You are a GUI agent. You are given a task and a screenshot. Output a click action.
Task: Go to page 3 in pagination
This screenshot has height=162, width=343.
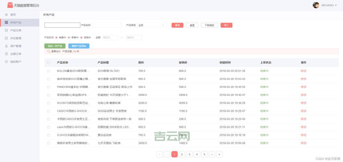tap(189, 154)
